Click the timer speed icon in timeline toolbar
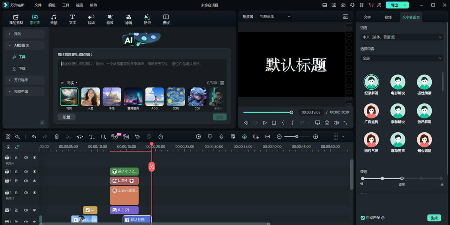Screen dimensions: 450x225 point(160,137)
